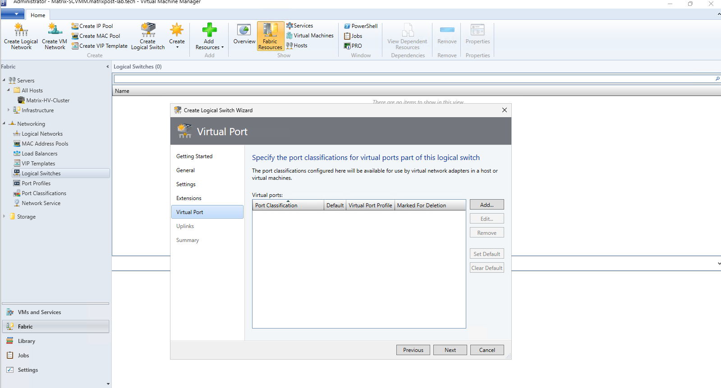
Task: Show Virtual Machines in the ribbon
Action: (x=310, y=36)
